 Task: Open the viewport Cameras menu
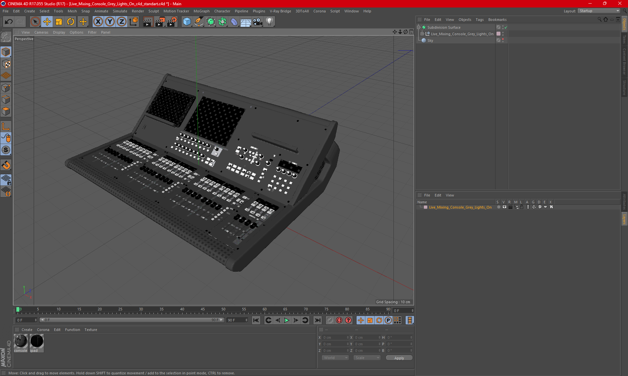point(41,32)
